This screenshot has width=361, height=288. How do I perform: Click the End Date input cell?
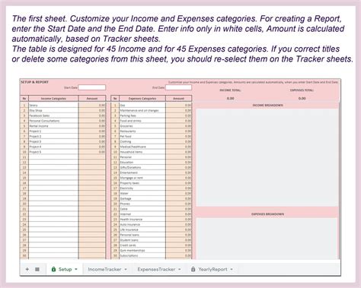[178, 87]
